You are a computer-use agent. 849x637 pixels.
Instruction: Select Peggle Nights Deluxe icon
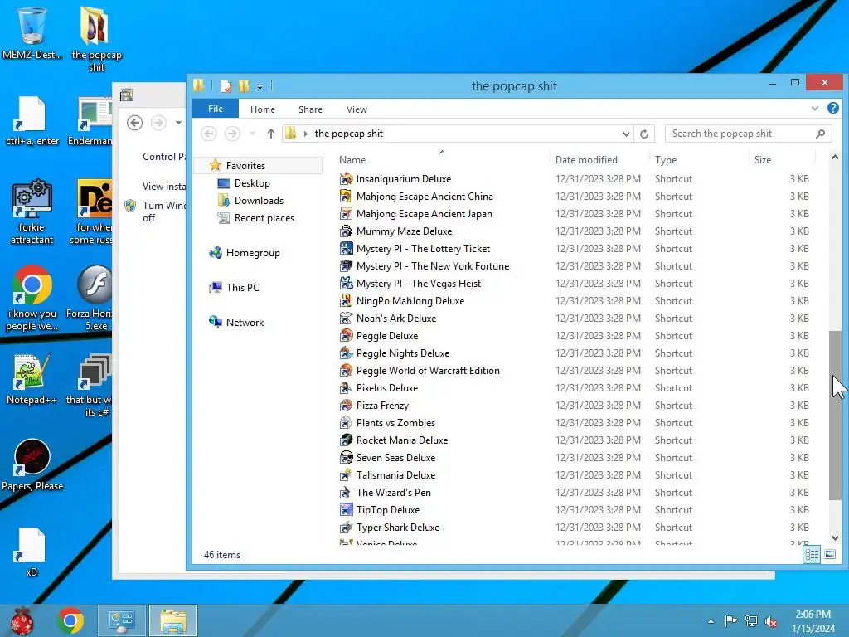[x=346, y=353]
